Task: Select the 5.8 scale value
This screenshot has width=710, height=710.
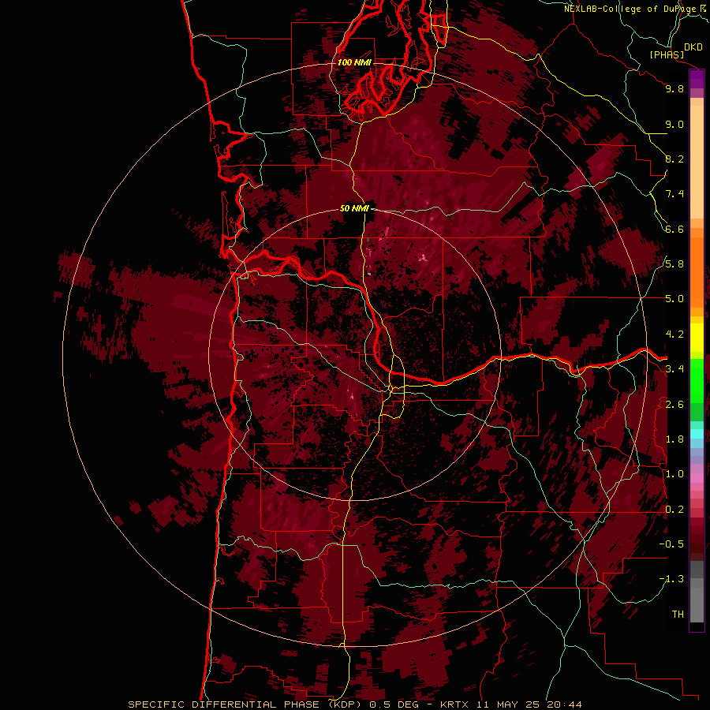Action: (x=674, y=264)
